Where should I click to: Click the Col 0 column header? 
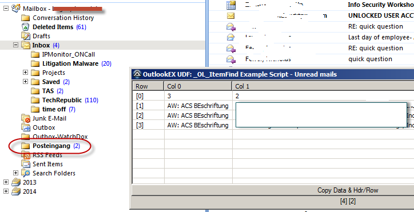[x=198, y=86]
